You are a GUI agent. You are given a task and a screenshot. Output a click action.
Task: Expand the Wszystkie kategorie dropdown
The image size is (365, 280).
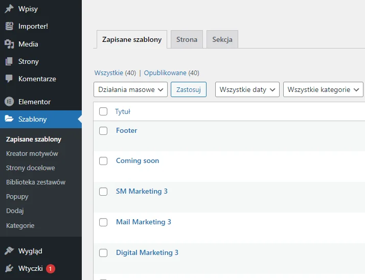click(x=323, y=89)
